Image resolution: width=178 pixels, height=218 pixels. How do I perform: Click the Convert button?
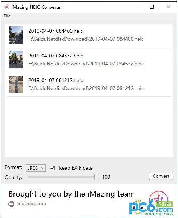161,176
